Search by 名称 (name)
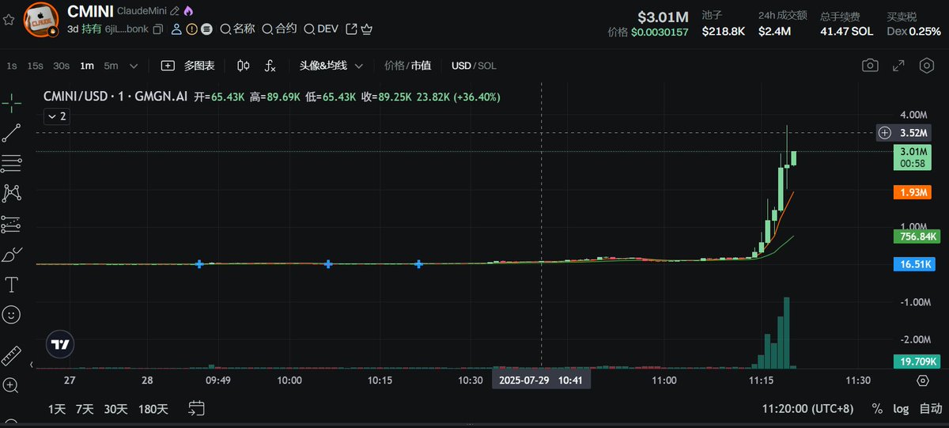 237,29
